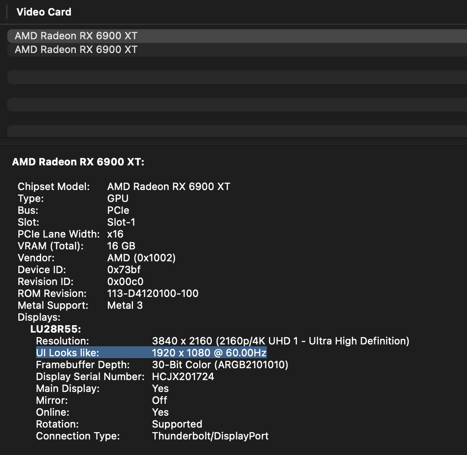The image size is (467, 455).
Task: Click the ROM Revision: label
Action: point(52,294)
